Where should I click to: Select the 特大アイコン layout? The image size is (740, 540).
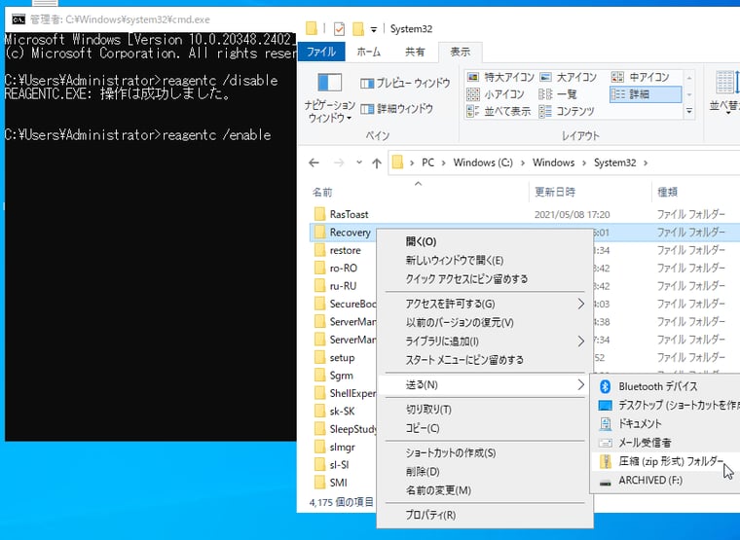point(500,77)
